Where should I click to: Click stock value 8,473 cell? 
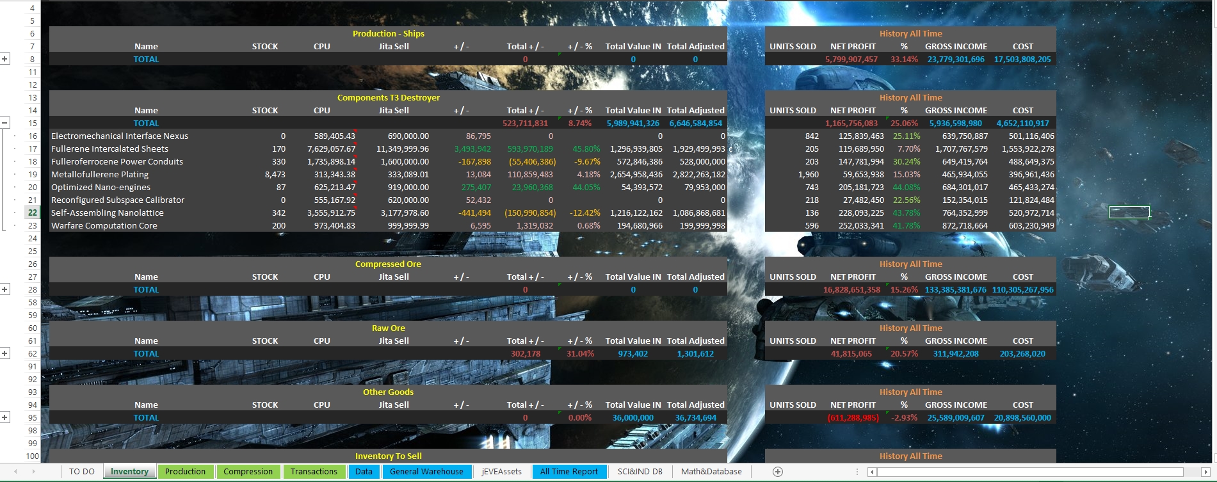coord(275,174)
